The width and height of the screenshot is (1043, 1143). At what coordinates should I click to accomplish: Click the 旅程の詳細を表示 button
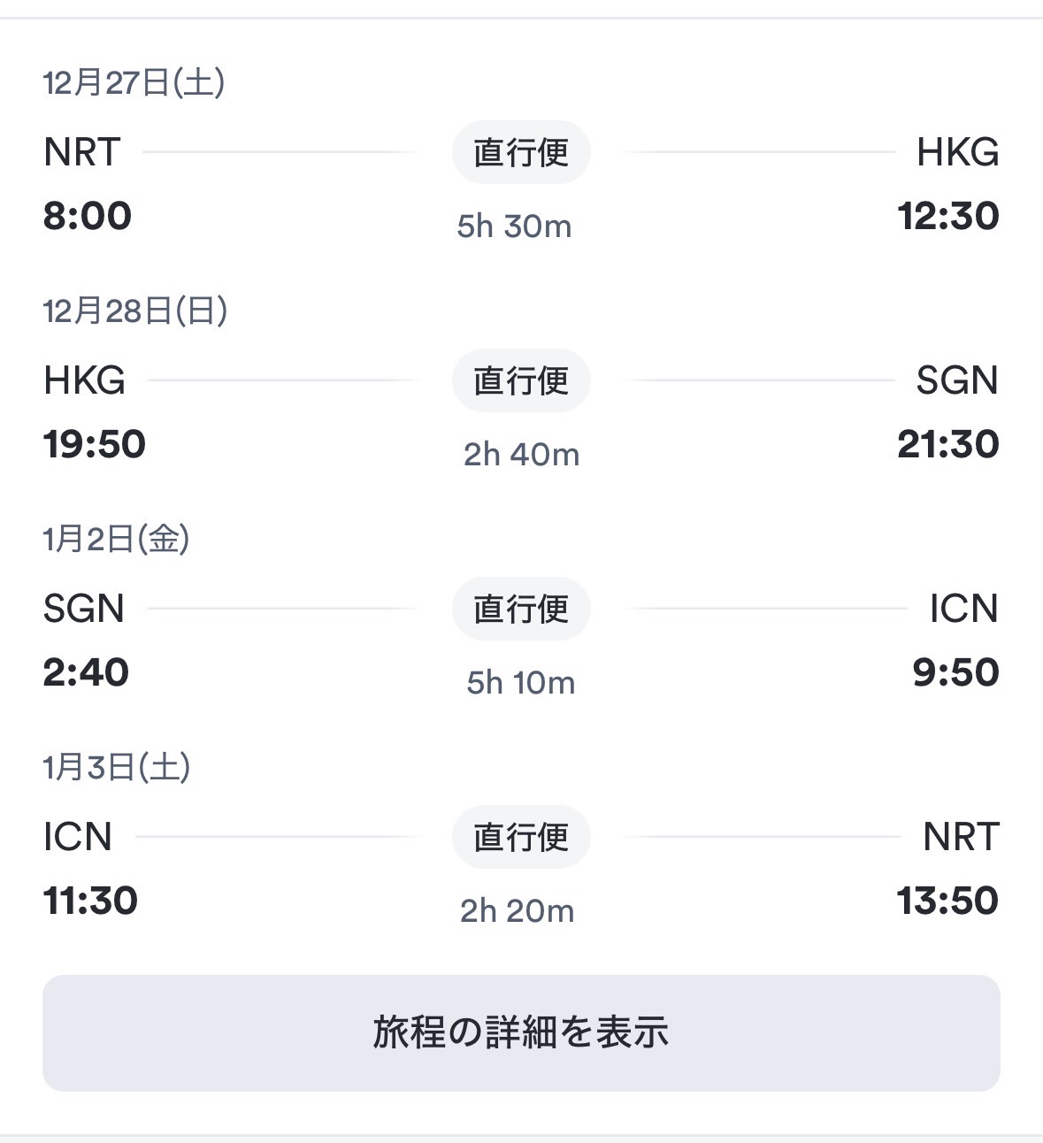(x=521, y=1032)
